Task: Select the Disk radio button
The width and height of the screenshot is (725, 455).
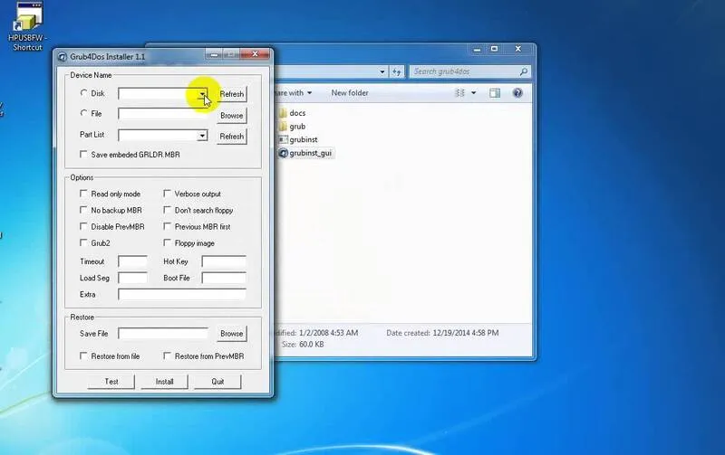Action: coord(83,93)
